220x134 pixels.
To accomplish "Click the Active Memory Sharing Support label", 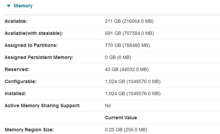I will [x=42, y=106].
